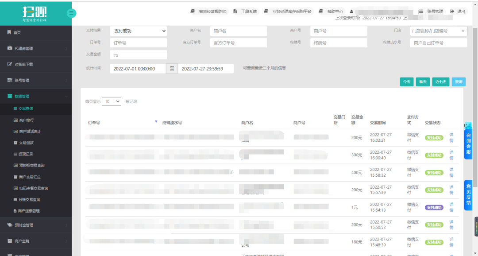The width and height of the screenshot is (478, 256).
Task: Open 业务经理库存采购平台
Action: coord(288,12)
